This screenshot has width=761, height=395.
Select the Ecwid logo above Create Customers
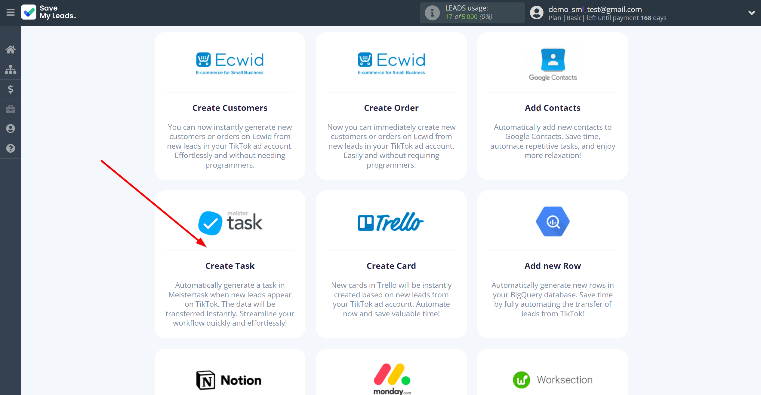coord(230,63)
